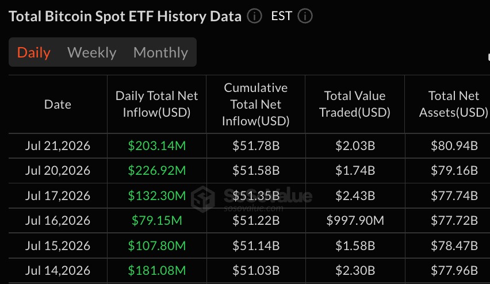Click the $80.94B net assets cell
This screenshot has height=284, width=490.
[454, 145]
